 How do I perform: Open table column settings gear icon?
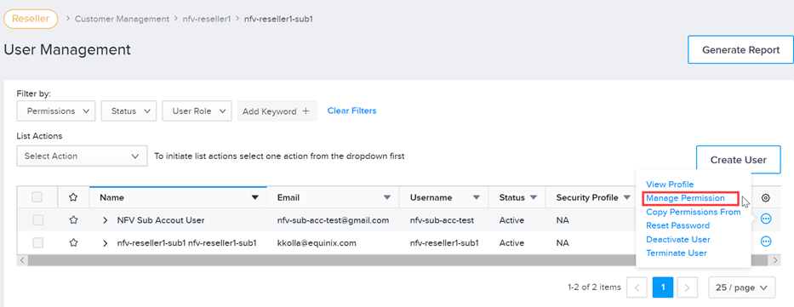pyautogui.click(x=766, y=198)
